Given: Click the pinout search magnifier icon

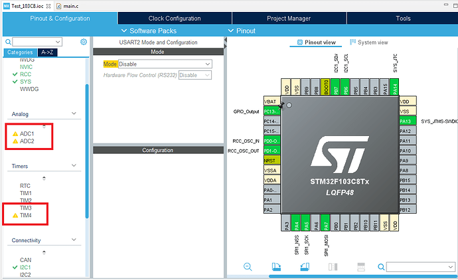Looking at the screenshot, I should 381,267.
